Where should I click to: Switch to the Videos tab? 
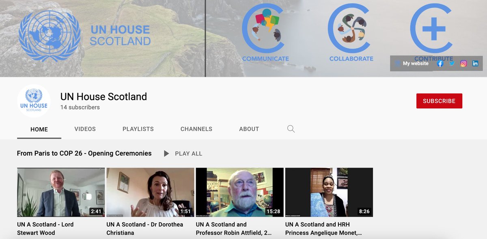coord(85,129)
